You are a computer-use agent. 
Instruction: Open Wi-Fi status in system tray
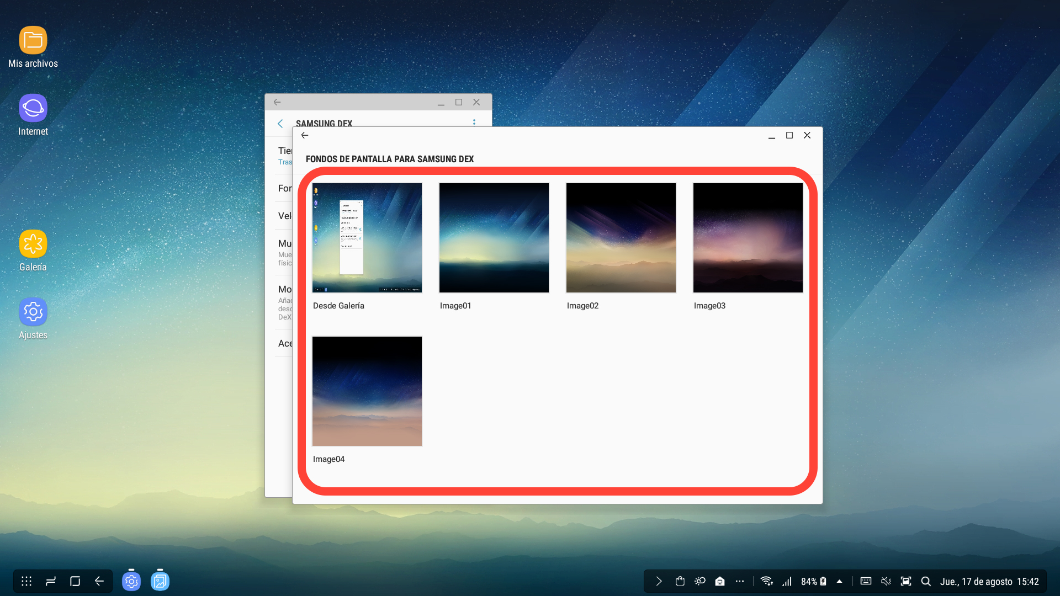766,581
